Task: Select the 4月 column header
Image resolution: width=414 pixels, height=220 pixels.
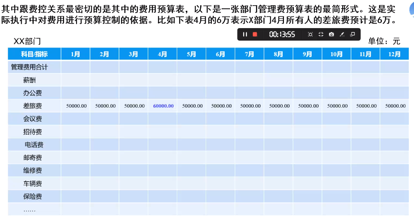Action: tap(162, 54)
